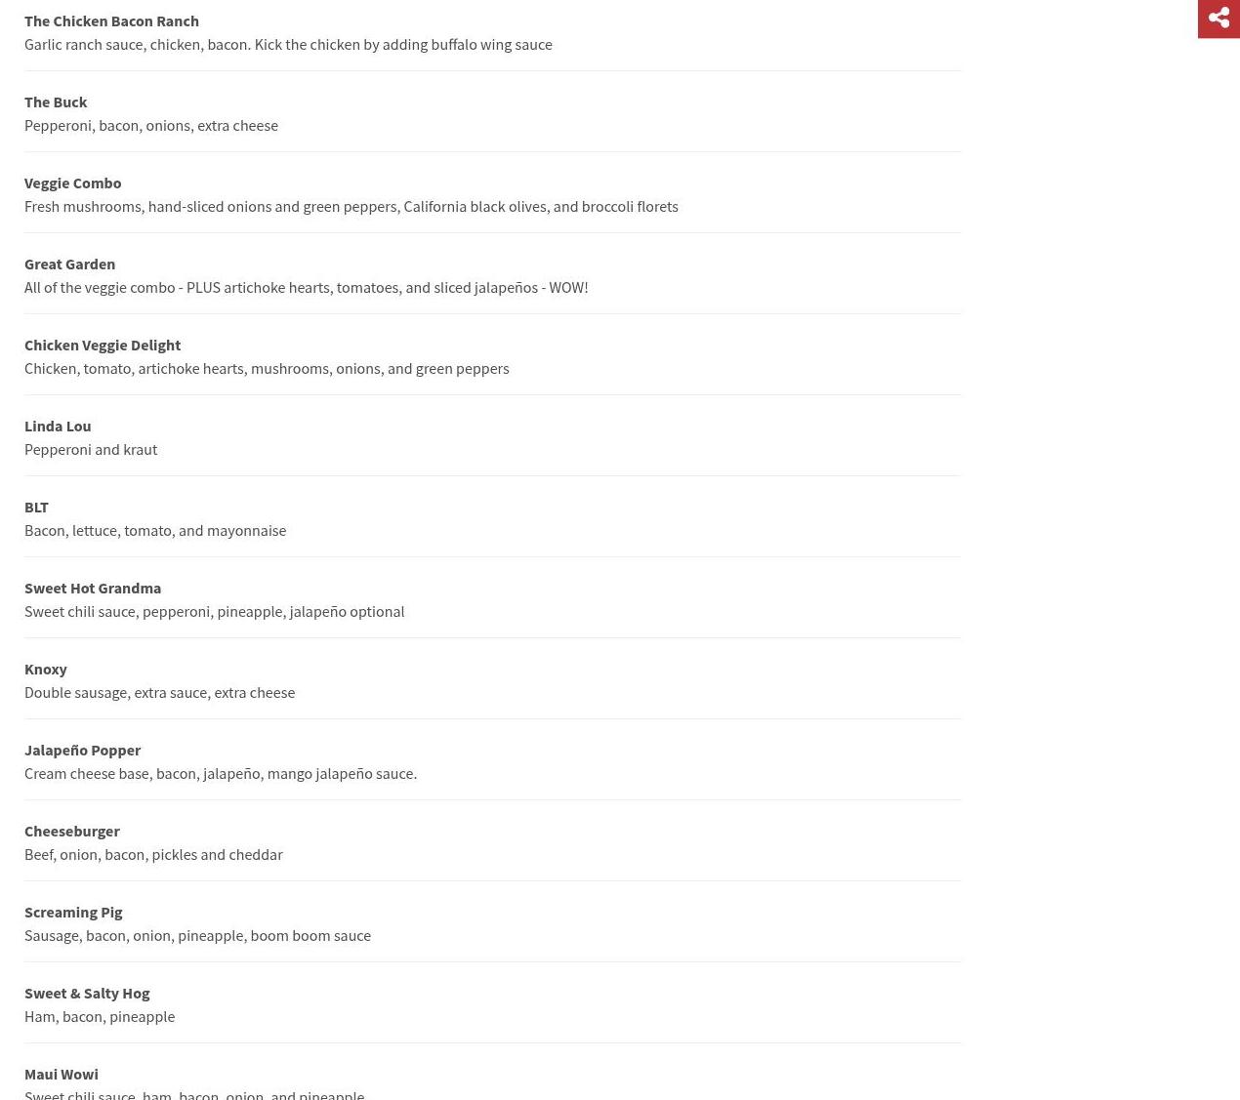Click the Jalapeño Popper heading
The width and height of the screenshot is (1240, 1100).
coord(83,750)
